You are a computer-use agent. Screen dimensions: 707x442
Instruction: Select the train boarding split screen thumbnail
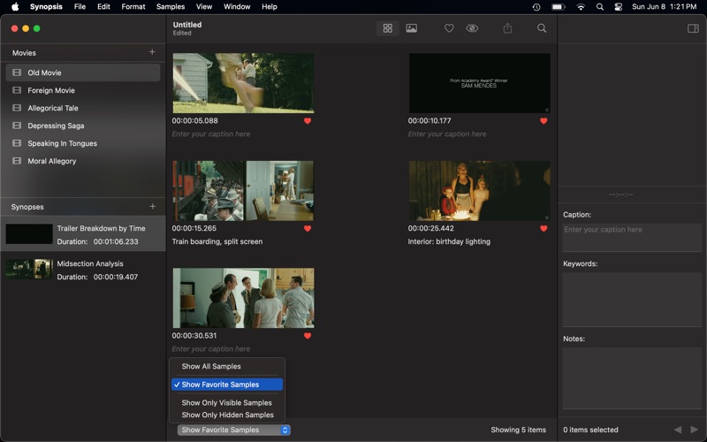[244, 191]
